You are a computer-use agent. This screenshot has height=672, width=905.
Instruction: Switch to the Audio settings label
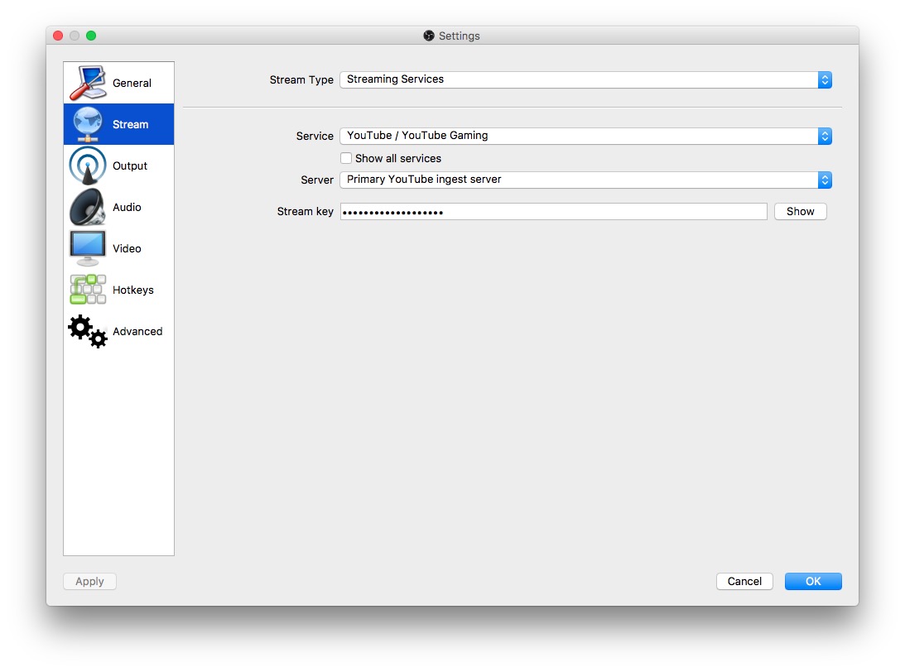click(x=127, y=207)
